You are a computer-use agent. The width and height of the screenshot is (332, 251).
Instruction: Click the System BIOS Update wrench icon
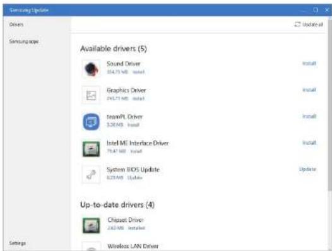91,175
